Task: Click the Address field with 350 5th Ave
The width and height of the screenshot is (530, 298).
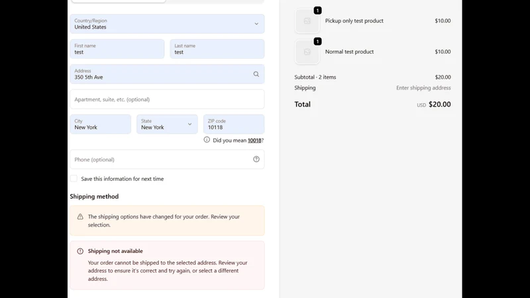Action: tap(167, 74)
